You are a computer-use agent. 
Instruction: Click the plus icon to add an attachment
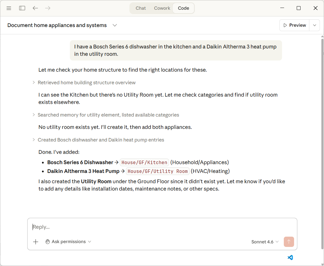pyautogui.click(x=36, y=242)
